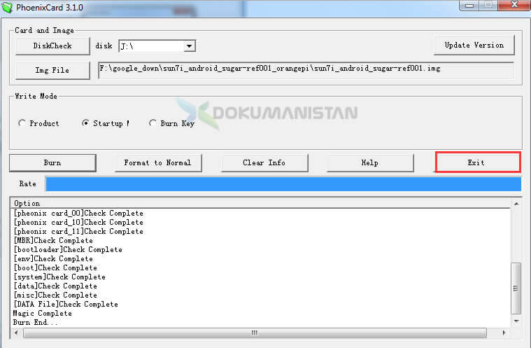The image size is (531, 348).
Task: Select log row '[bootloader]Check Complete'
Action: click(68, 250)
